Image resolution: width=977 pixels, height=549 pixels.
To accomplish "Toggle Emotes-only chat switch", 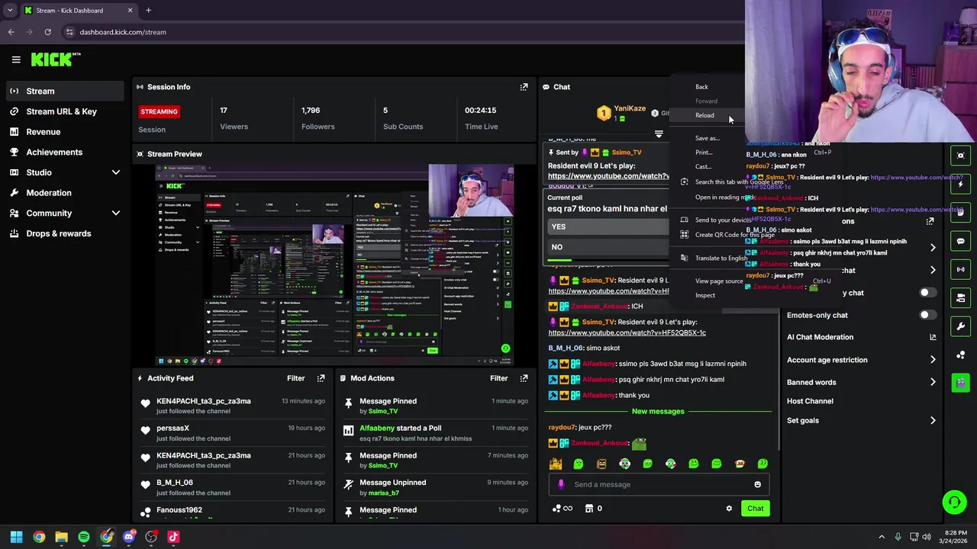I will coord(927,315).
